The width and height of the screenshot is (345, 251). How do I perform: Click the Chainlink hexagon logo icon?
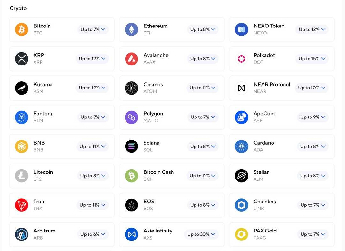pyautogui.click(x=241, y=205)
